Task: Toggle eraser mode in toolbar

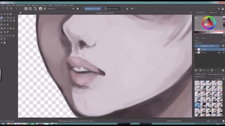Action: 73,9
